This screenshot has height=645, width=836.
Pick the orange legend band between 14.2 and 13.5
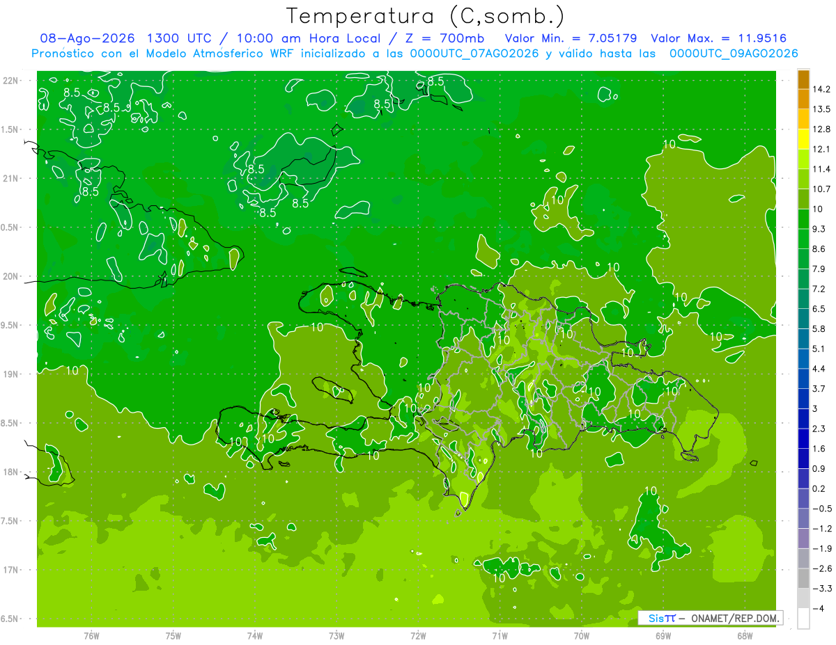[803, 99]
